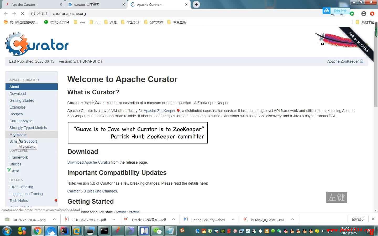Viewport: 378px width, 236px height.
Task: Click the page vertical scrollbar thumb
Action: coord(376,69)
